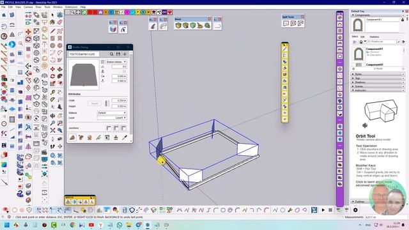Click the Measurements input box
The width and height of the screenshot is (409, 230).
[x=386, y=217]
